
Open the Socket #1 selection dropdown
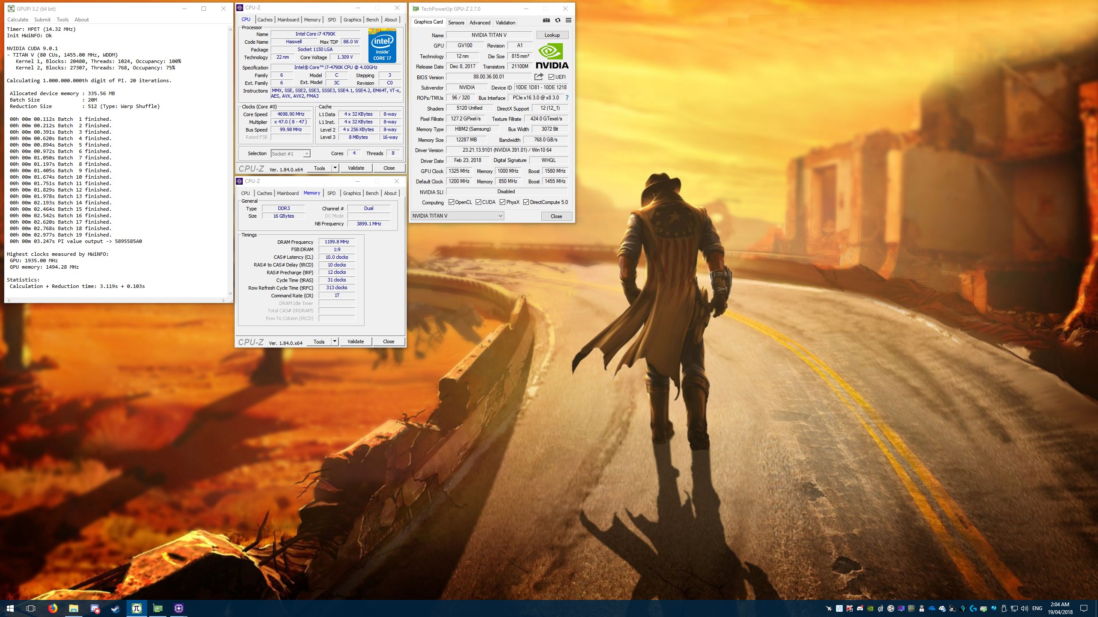click(290, 153)
